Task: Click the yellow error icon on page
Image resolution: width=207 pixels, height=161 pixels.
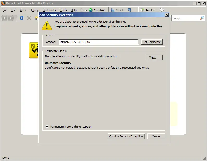Action: [34, 50]
